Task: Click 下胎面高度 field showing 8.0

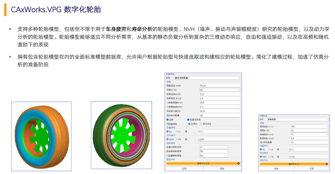Action: pyautogui.click(x=220, y=107)
